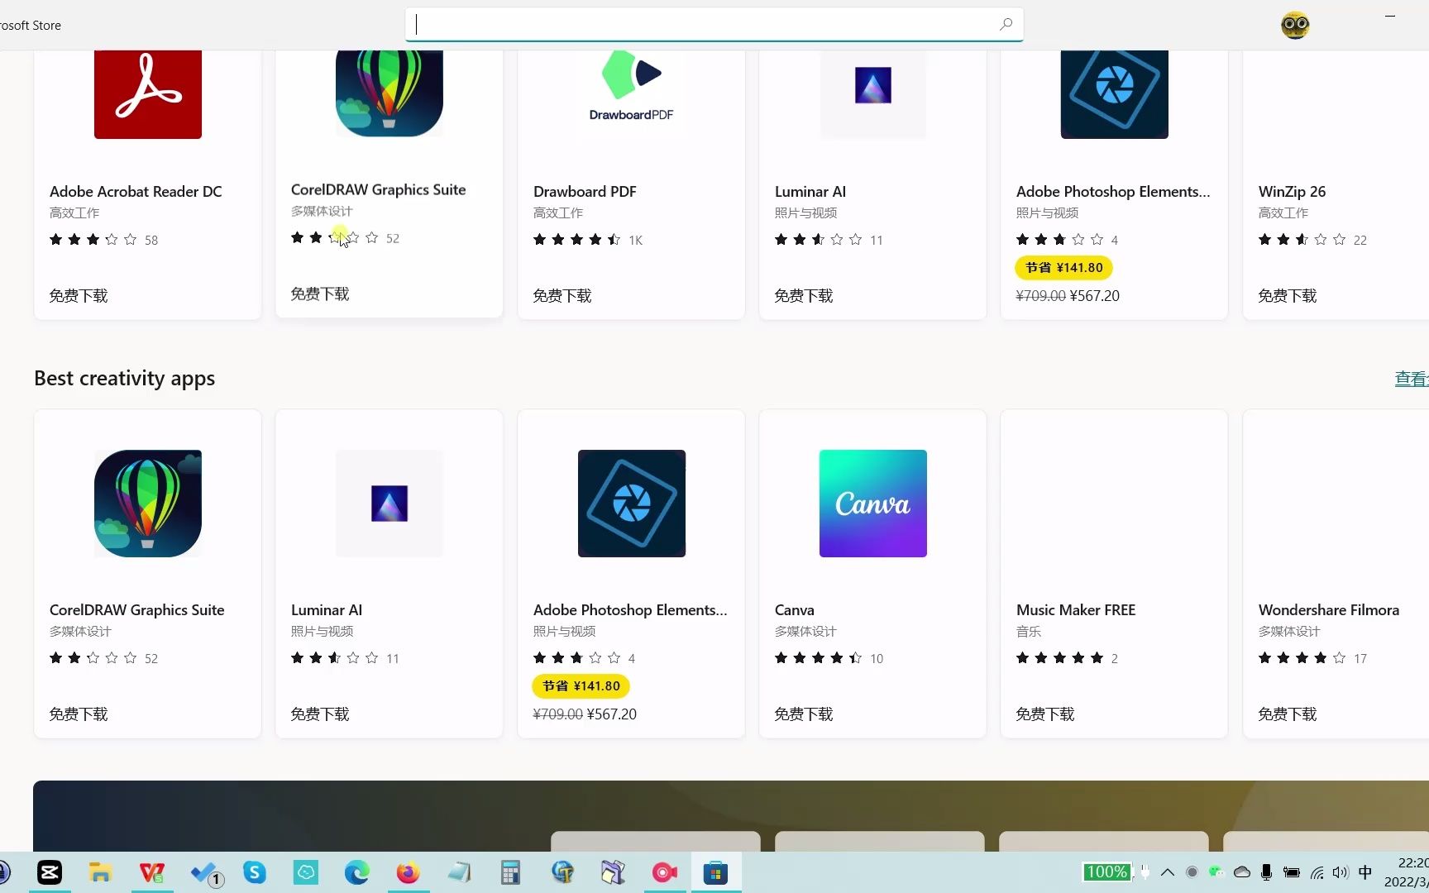1429x893 pixels.
Task: Open Photoshop Elements icon in the top row
Action: point(1115,94)
